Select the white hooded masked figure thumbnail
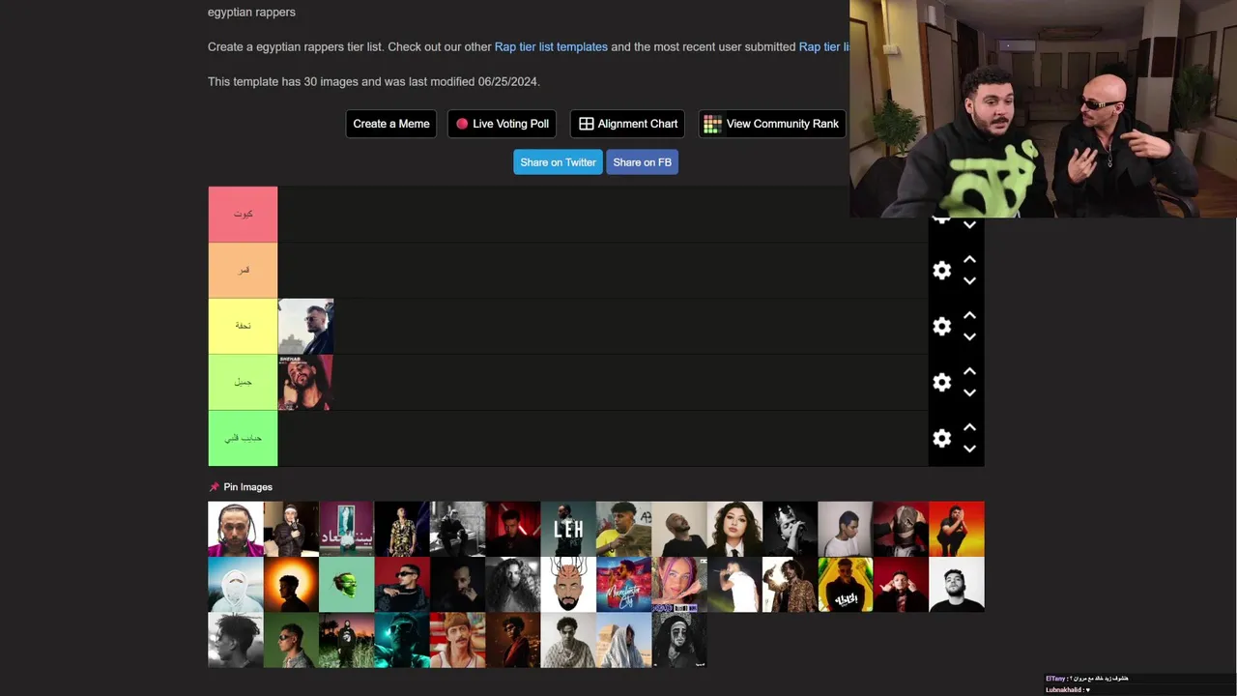This screenshot has width=1237, height=696. click(236, 585)
